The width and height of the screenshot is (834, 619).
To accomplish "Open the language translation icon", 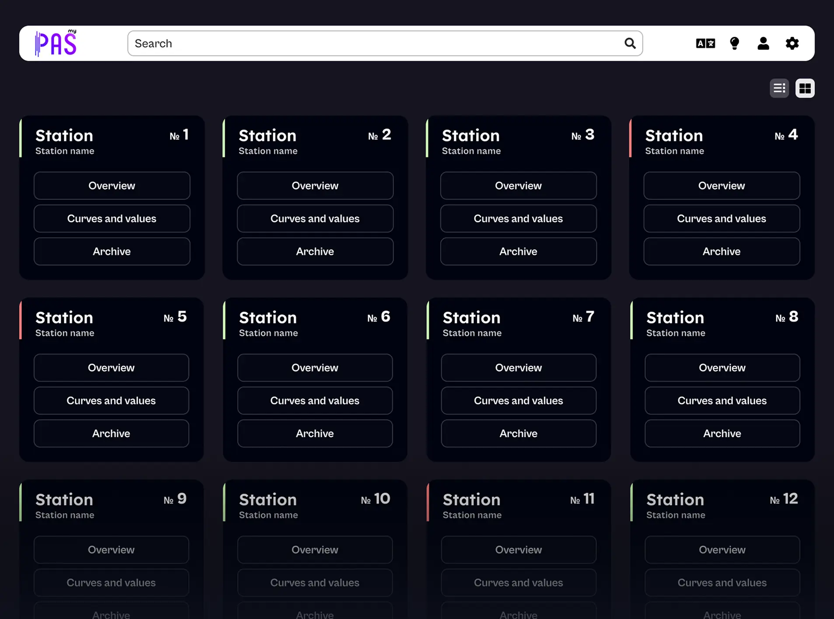I will pos(705,43).
